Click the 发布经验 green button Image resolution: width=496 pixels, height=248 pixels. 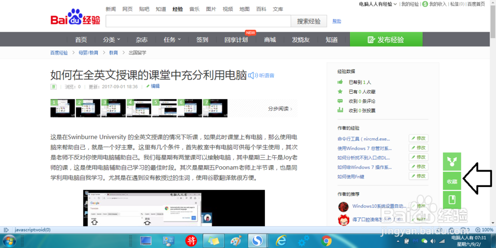(x=386, y=40)
